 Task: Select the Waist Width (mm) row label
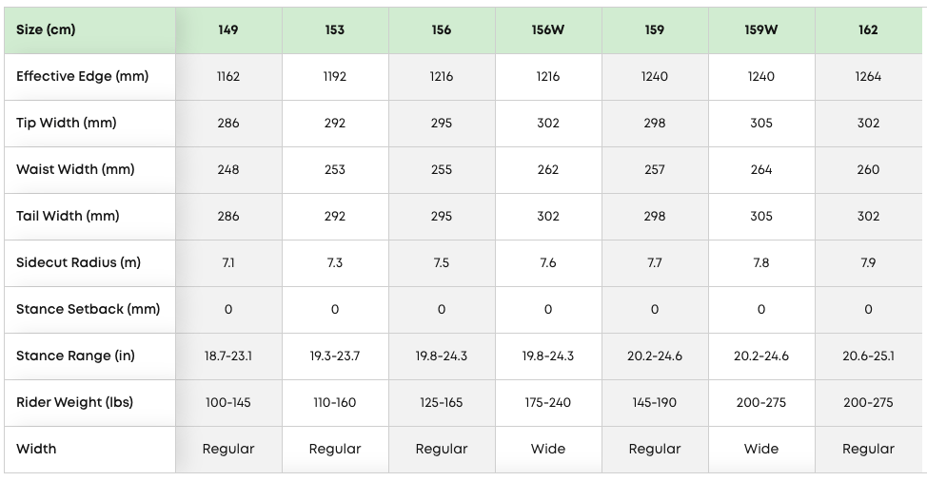(75, 170)
